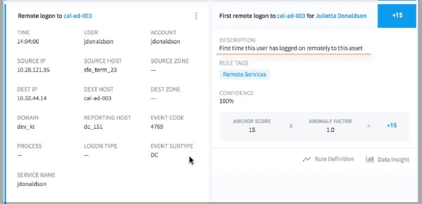Select the Remote Services rule tag

point(244,74)
